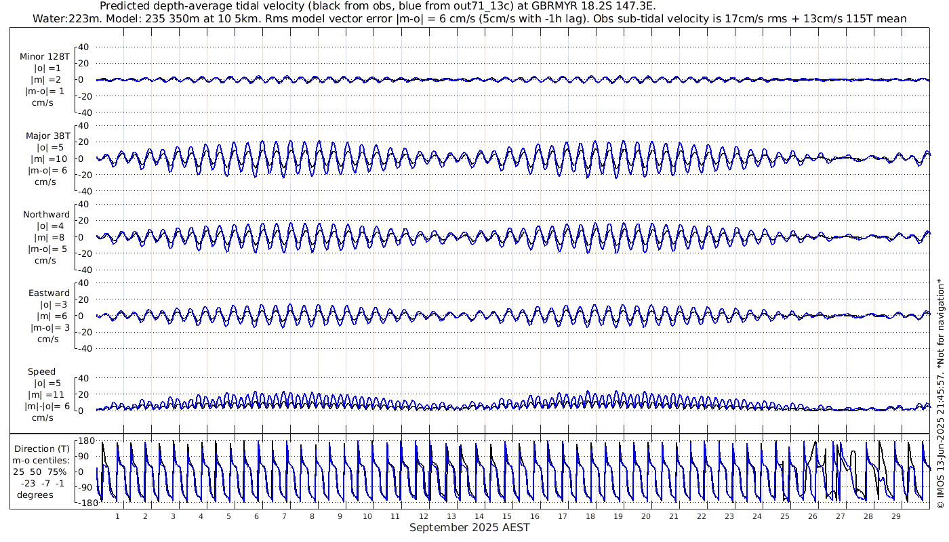Viewport: 949px width, 542px height.
Task: Click the 'Direction (T)' panel label
Action: pos(41,449)
